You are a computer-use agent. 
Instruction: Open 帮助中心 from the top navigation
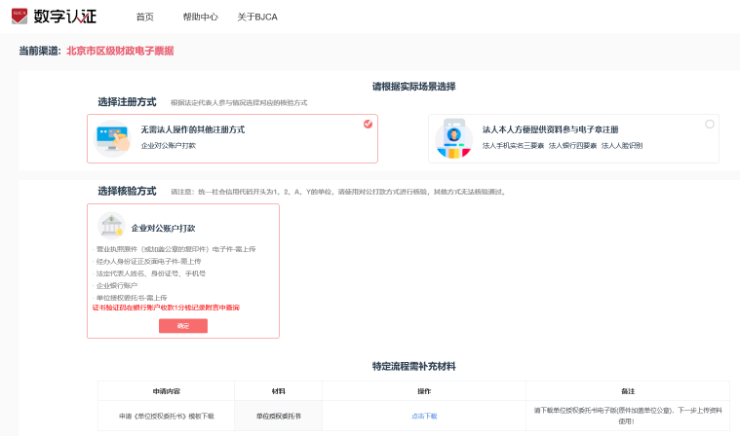coord(200,17)
